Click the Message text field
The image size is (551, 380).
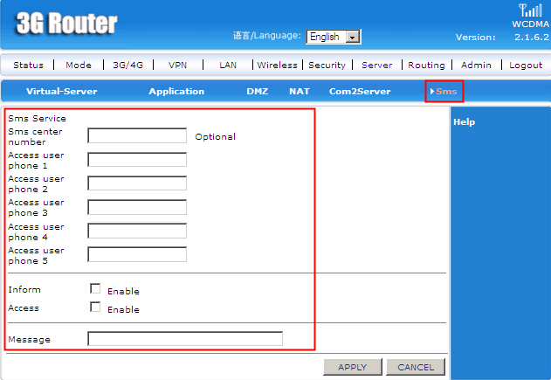pyautogui.click(x=185, y=339)
